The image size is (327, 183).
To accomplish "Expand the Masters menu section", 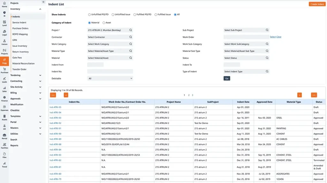I will coord(40,128).
